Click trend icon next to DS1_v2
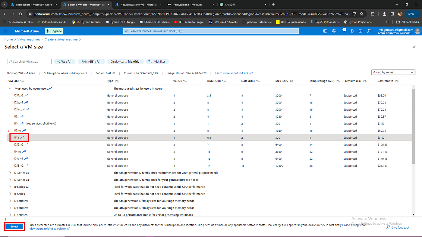Viewport: 422px width, 237px height. (x=27, y=95)
